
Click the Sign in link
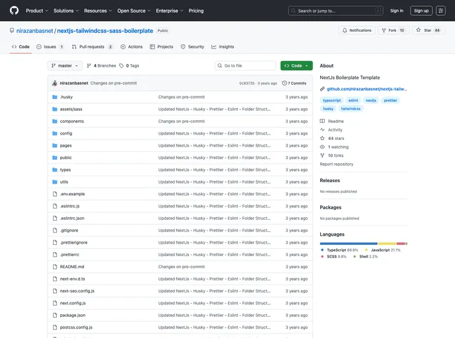point(396,11)
